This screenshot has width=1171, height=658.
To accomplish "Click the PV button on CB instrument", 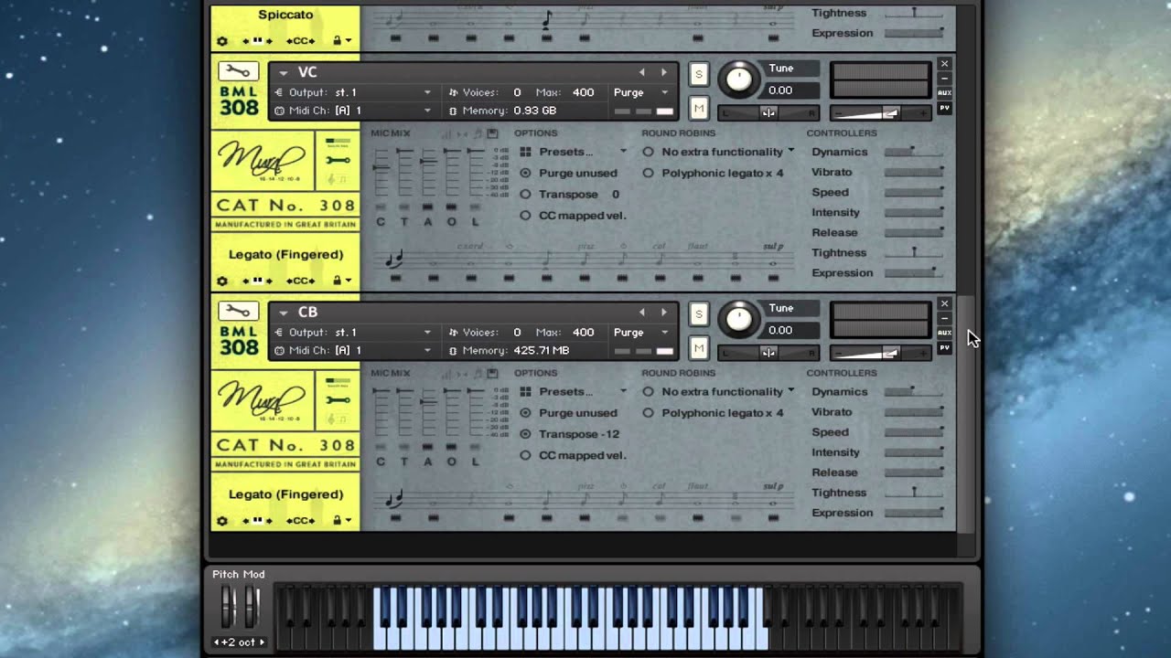I will click(x=944, y=347).
